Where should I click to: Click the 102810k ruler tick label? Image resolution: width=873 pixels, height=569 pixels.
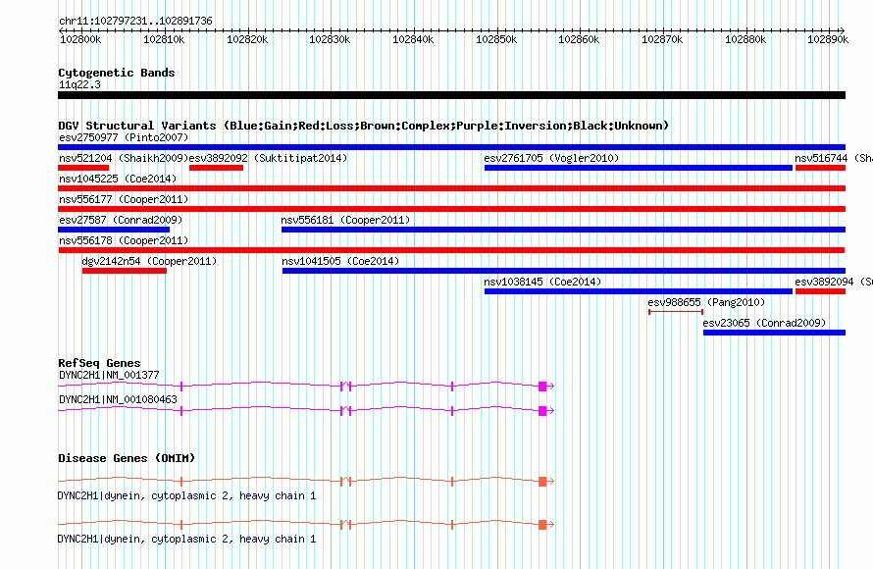click(164, 39)
